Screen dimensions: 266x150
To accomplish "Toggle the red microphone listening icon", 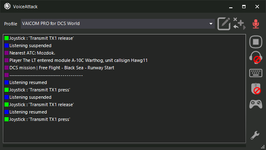I will tap(256, 24).
